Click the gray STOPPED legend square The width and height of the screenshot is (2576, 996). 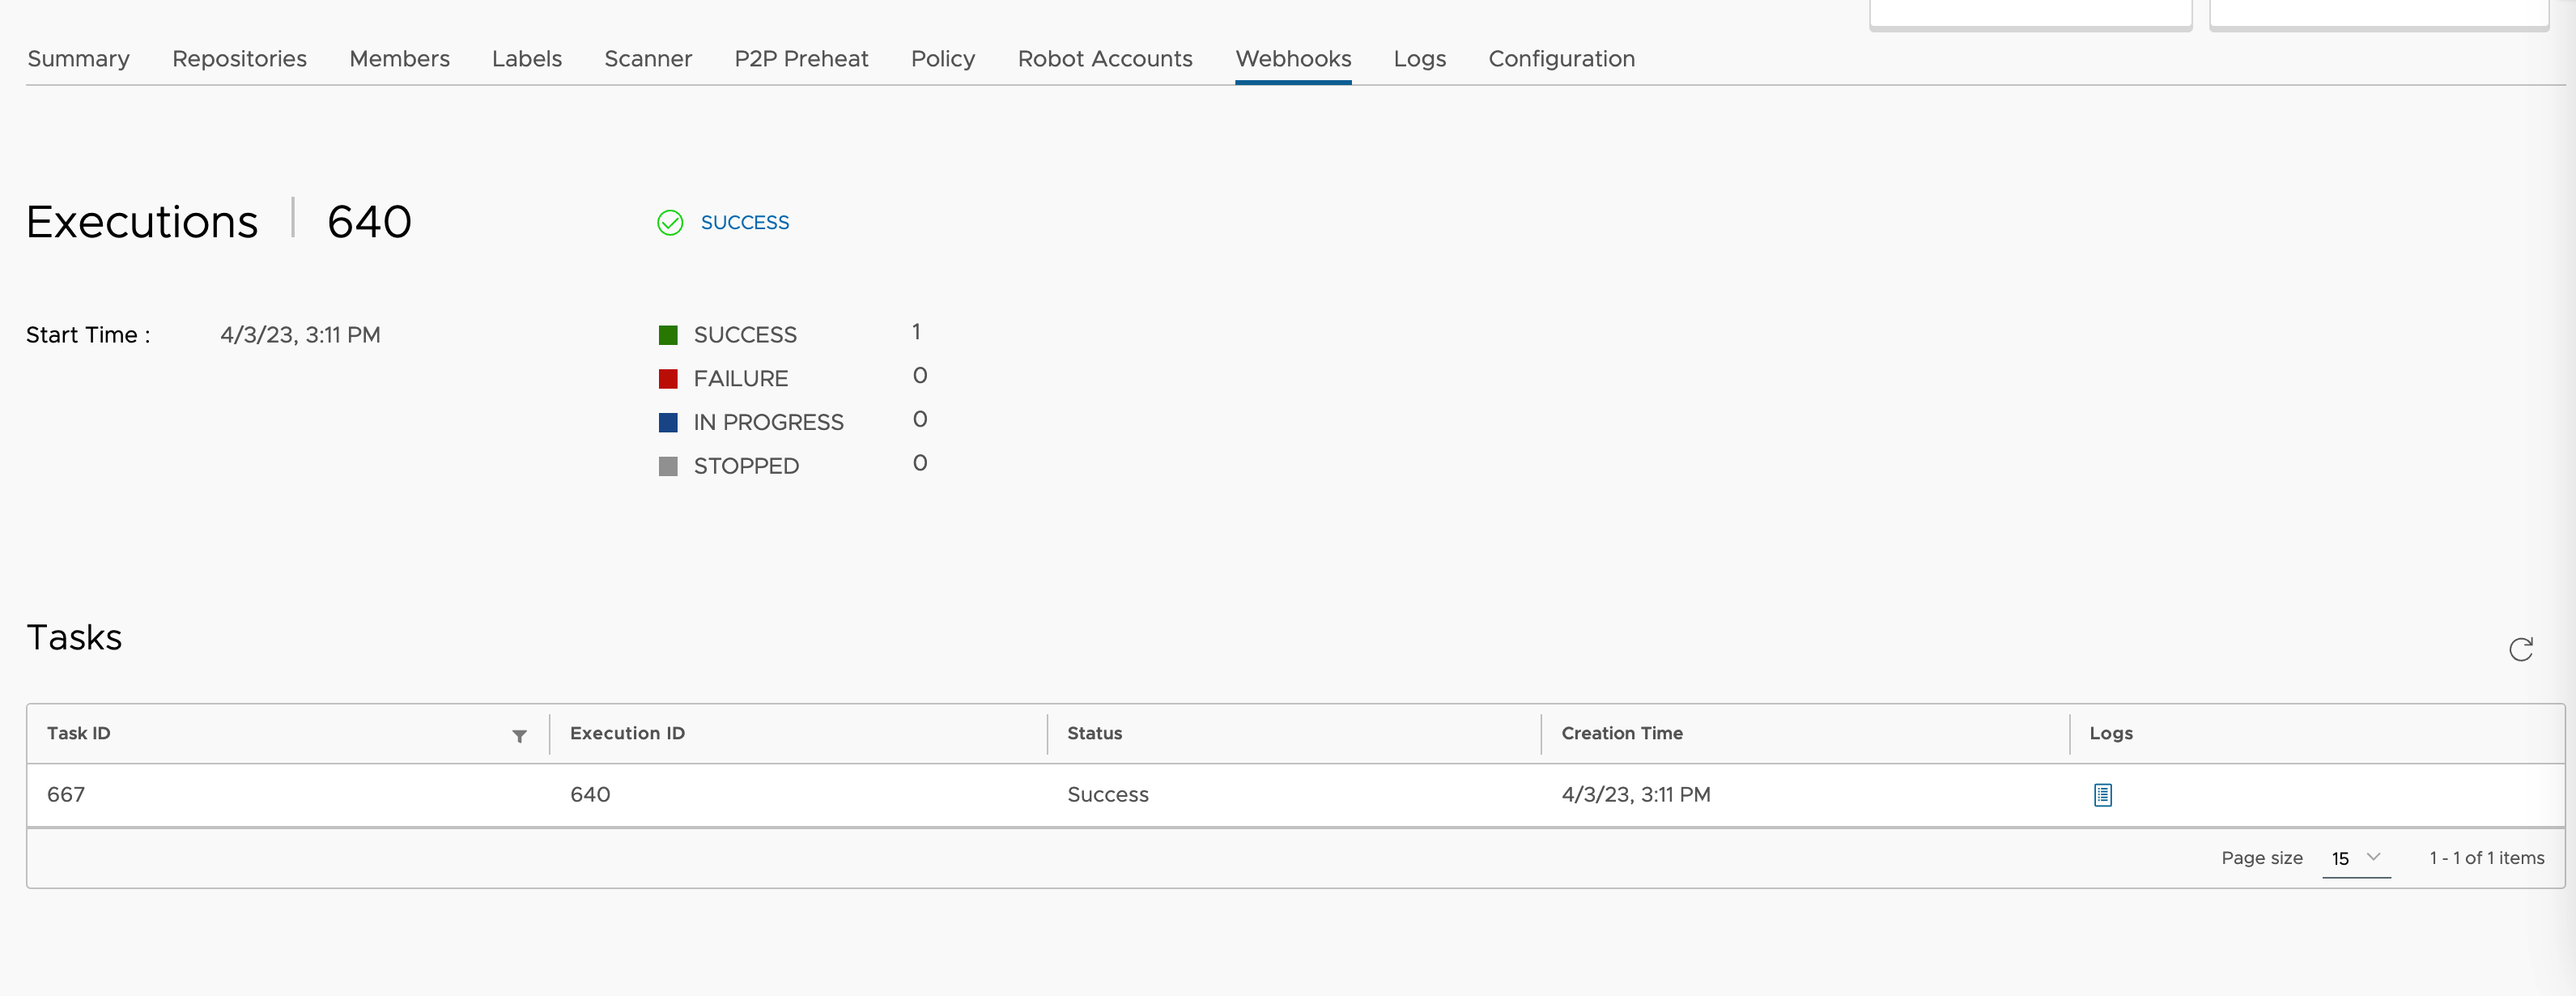click(668, 465)
